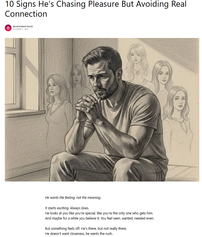Click the line "He doesn't want closeness"
The image size is (202, 237).
[79, 234]
